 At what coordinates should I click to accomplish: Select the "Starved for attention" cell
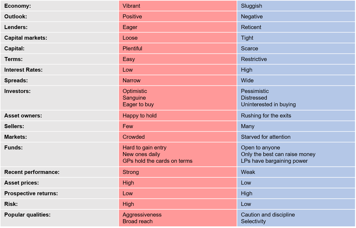(265, 137)
